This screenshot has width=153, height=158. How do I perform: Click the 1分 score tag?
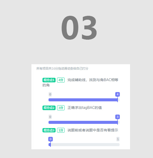pos(61,130)
